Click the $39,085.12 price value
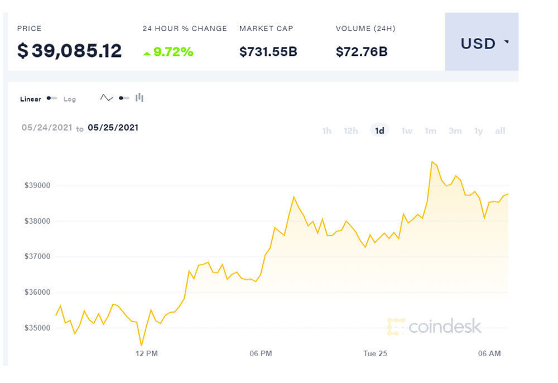Screen dimensions: 558x383 tap(70, 51)
